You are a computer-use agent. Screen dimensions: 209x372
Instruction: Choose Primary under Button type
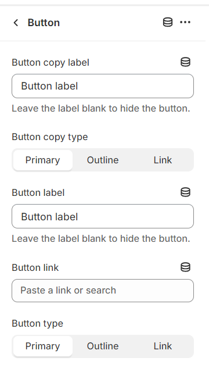coord(42,346)
